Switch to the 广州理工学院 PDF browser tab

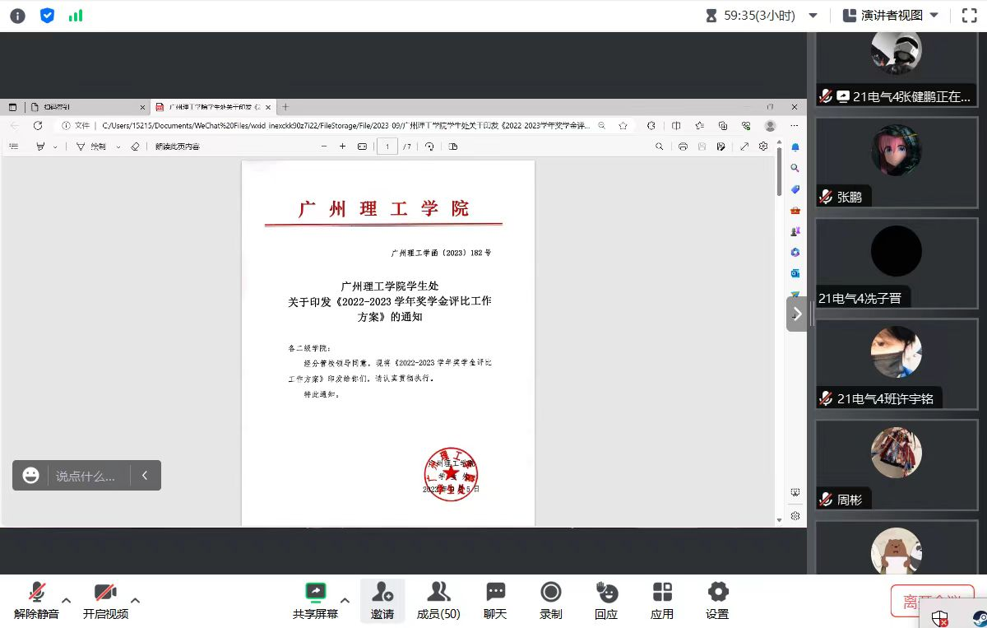210,107
